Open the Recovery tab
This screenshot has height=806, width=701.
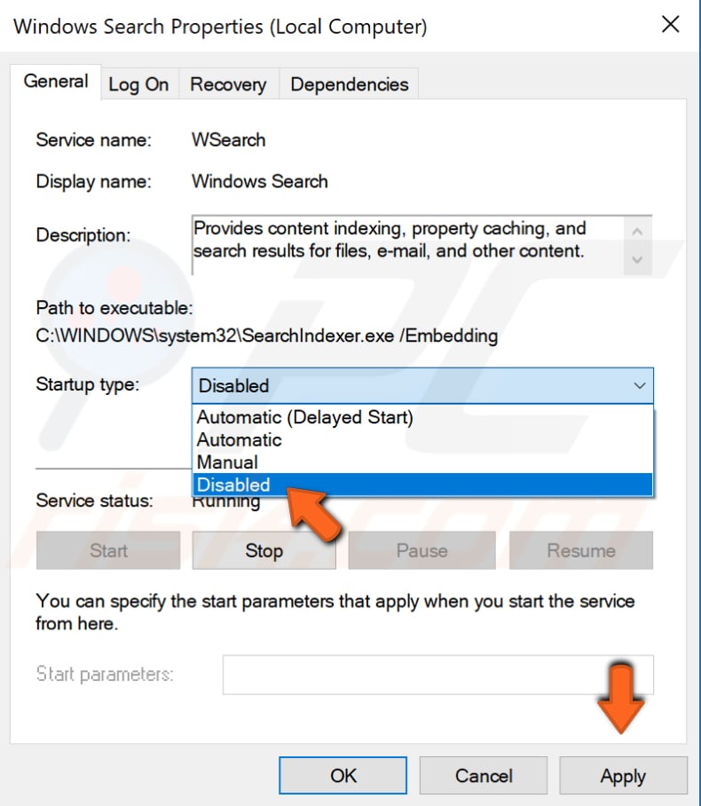227,83
